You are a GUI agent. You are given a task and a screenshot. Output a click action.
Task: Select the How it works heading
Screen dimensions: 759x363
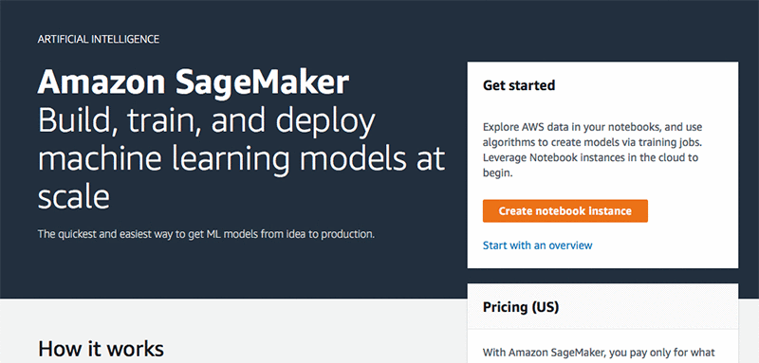pos(101,349)
